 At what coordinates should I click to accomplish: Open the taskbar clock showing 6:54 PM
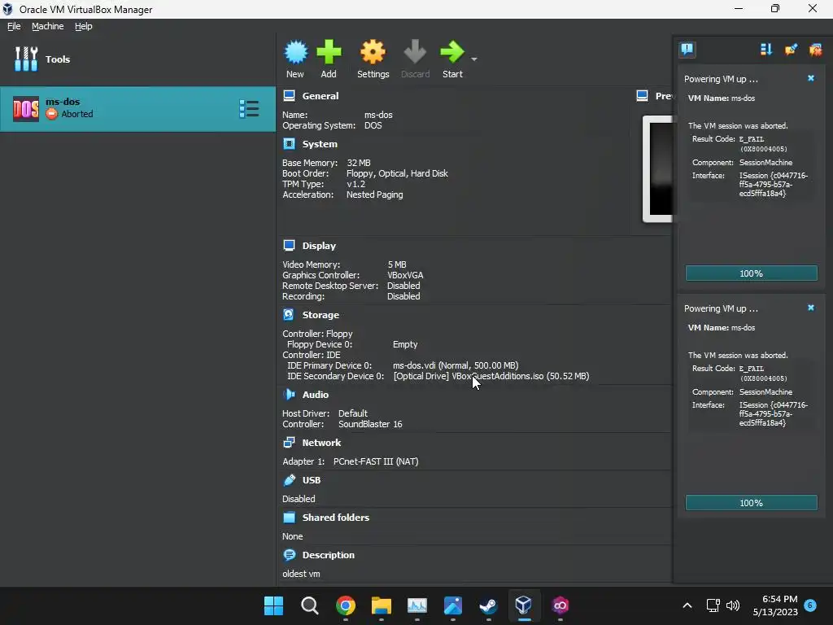point(775,605)
